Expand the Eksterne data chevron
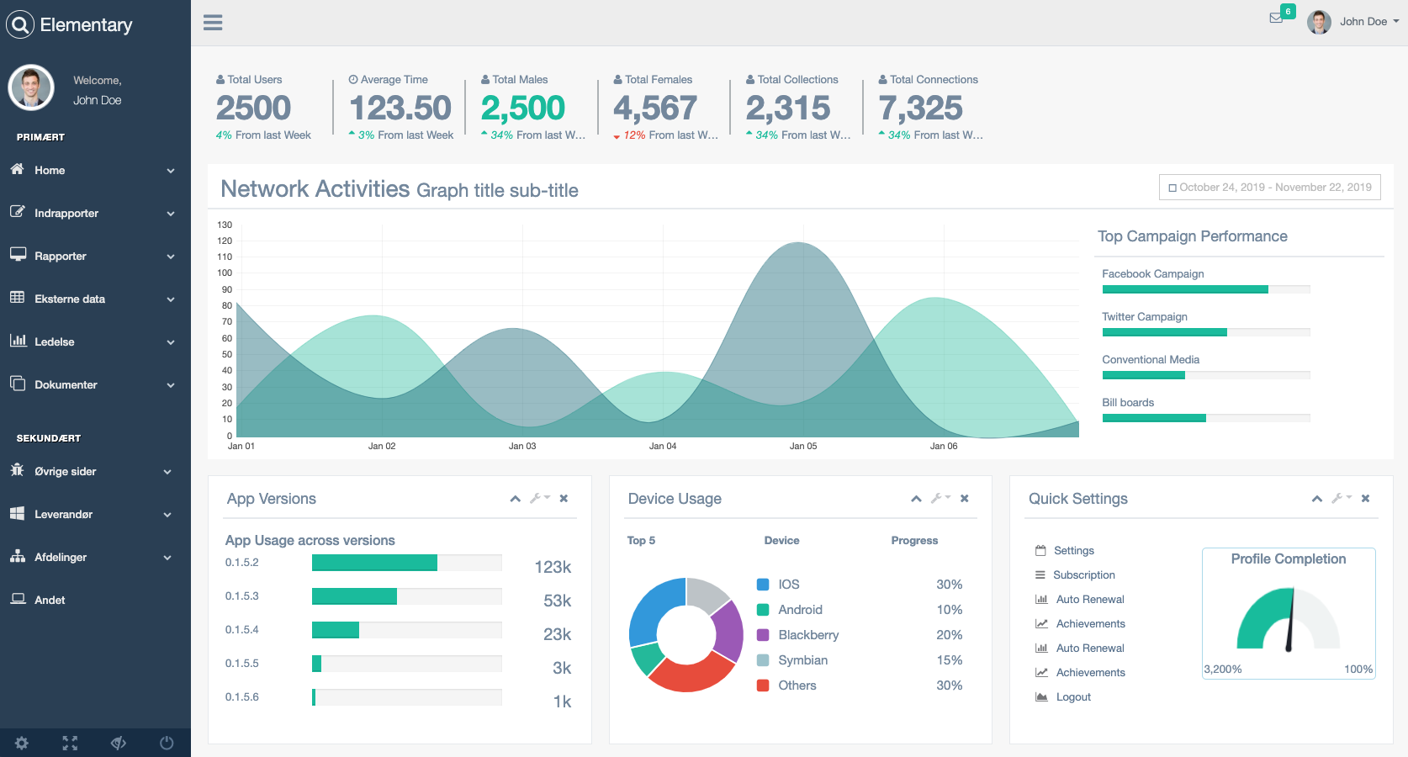The width and height of the screenshot is (1408, 757). [171, 299]
